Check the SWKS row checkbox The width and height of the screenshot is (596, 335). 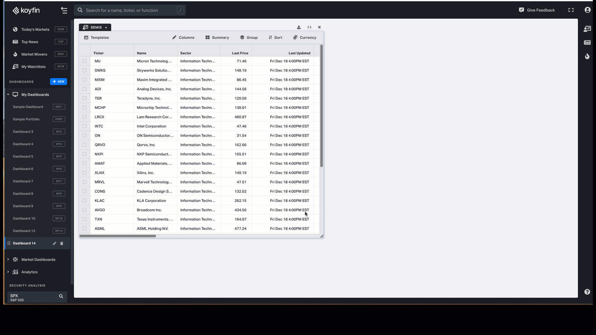[84, 70]
